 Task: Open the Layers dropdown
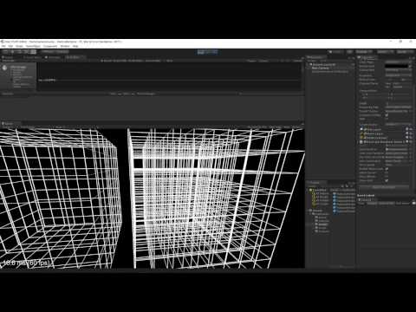tap(385, 52)
